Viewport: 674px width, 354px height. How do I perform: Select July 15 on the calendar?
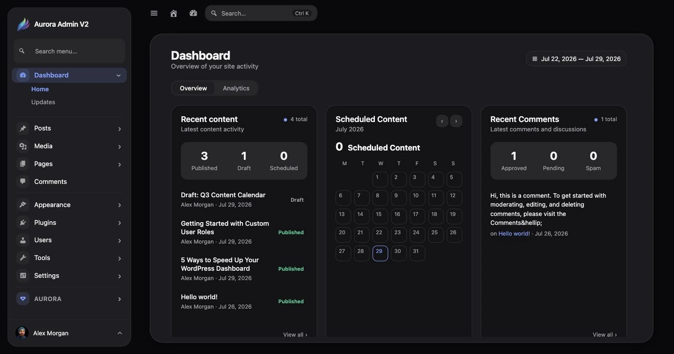click(x=380, y=216)
